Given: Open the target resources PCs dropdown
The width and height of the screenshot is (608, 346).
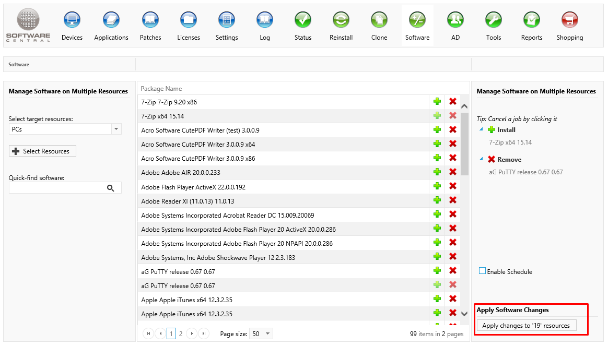Looking at the screenshot, I should pos(116,129).
